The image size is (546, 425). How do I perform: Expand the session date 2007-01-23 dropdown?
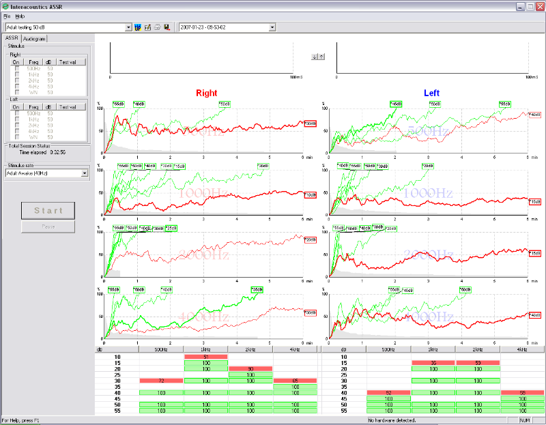tap(272, 27)
